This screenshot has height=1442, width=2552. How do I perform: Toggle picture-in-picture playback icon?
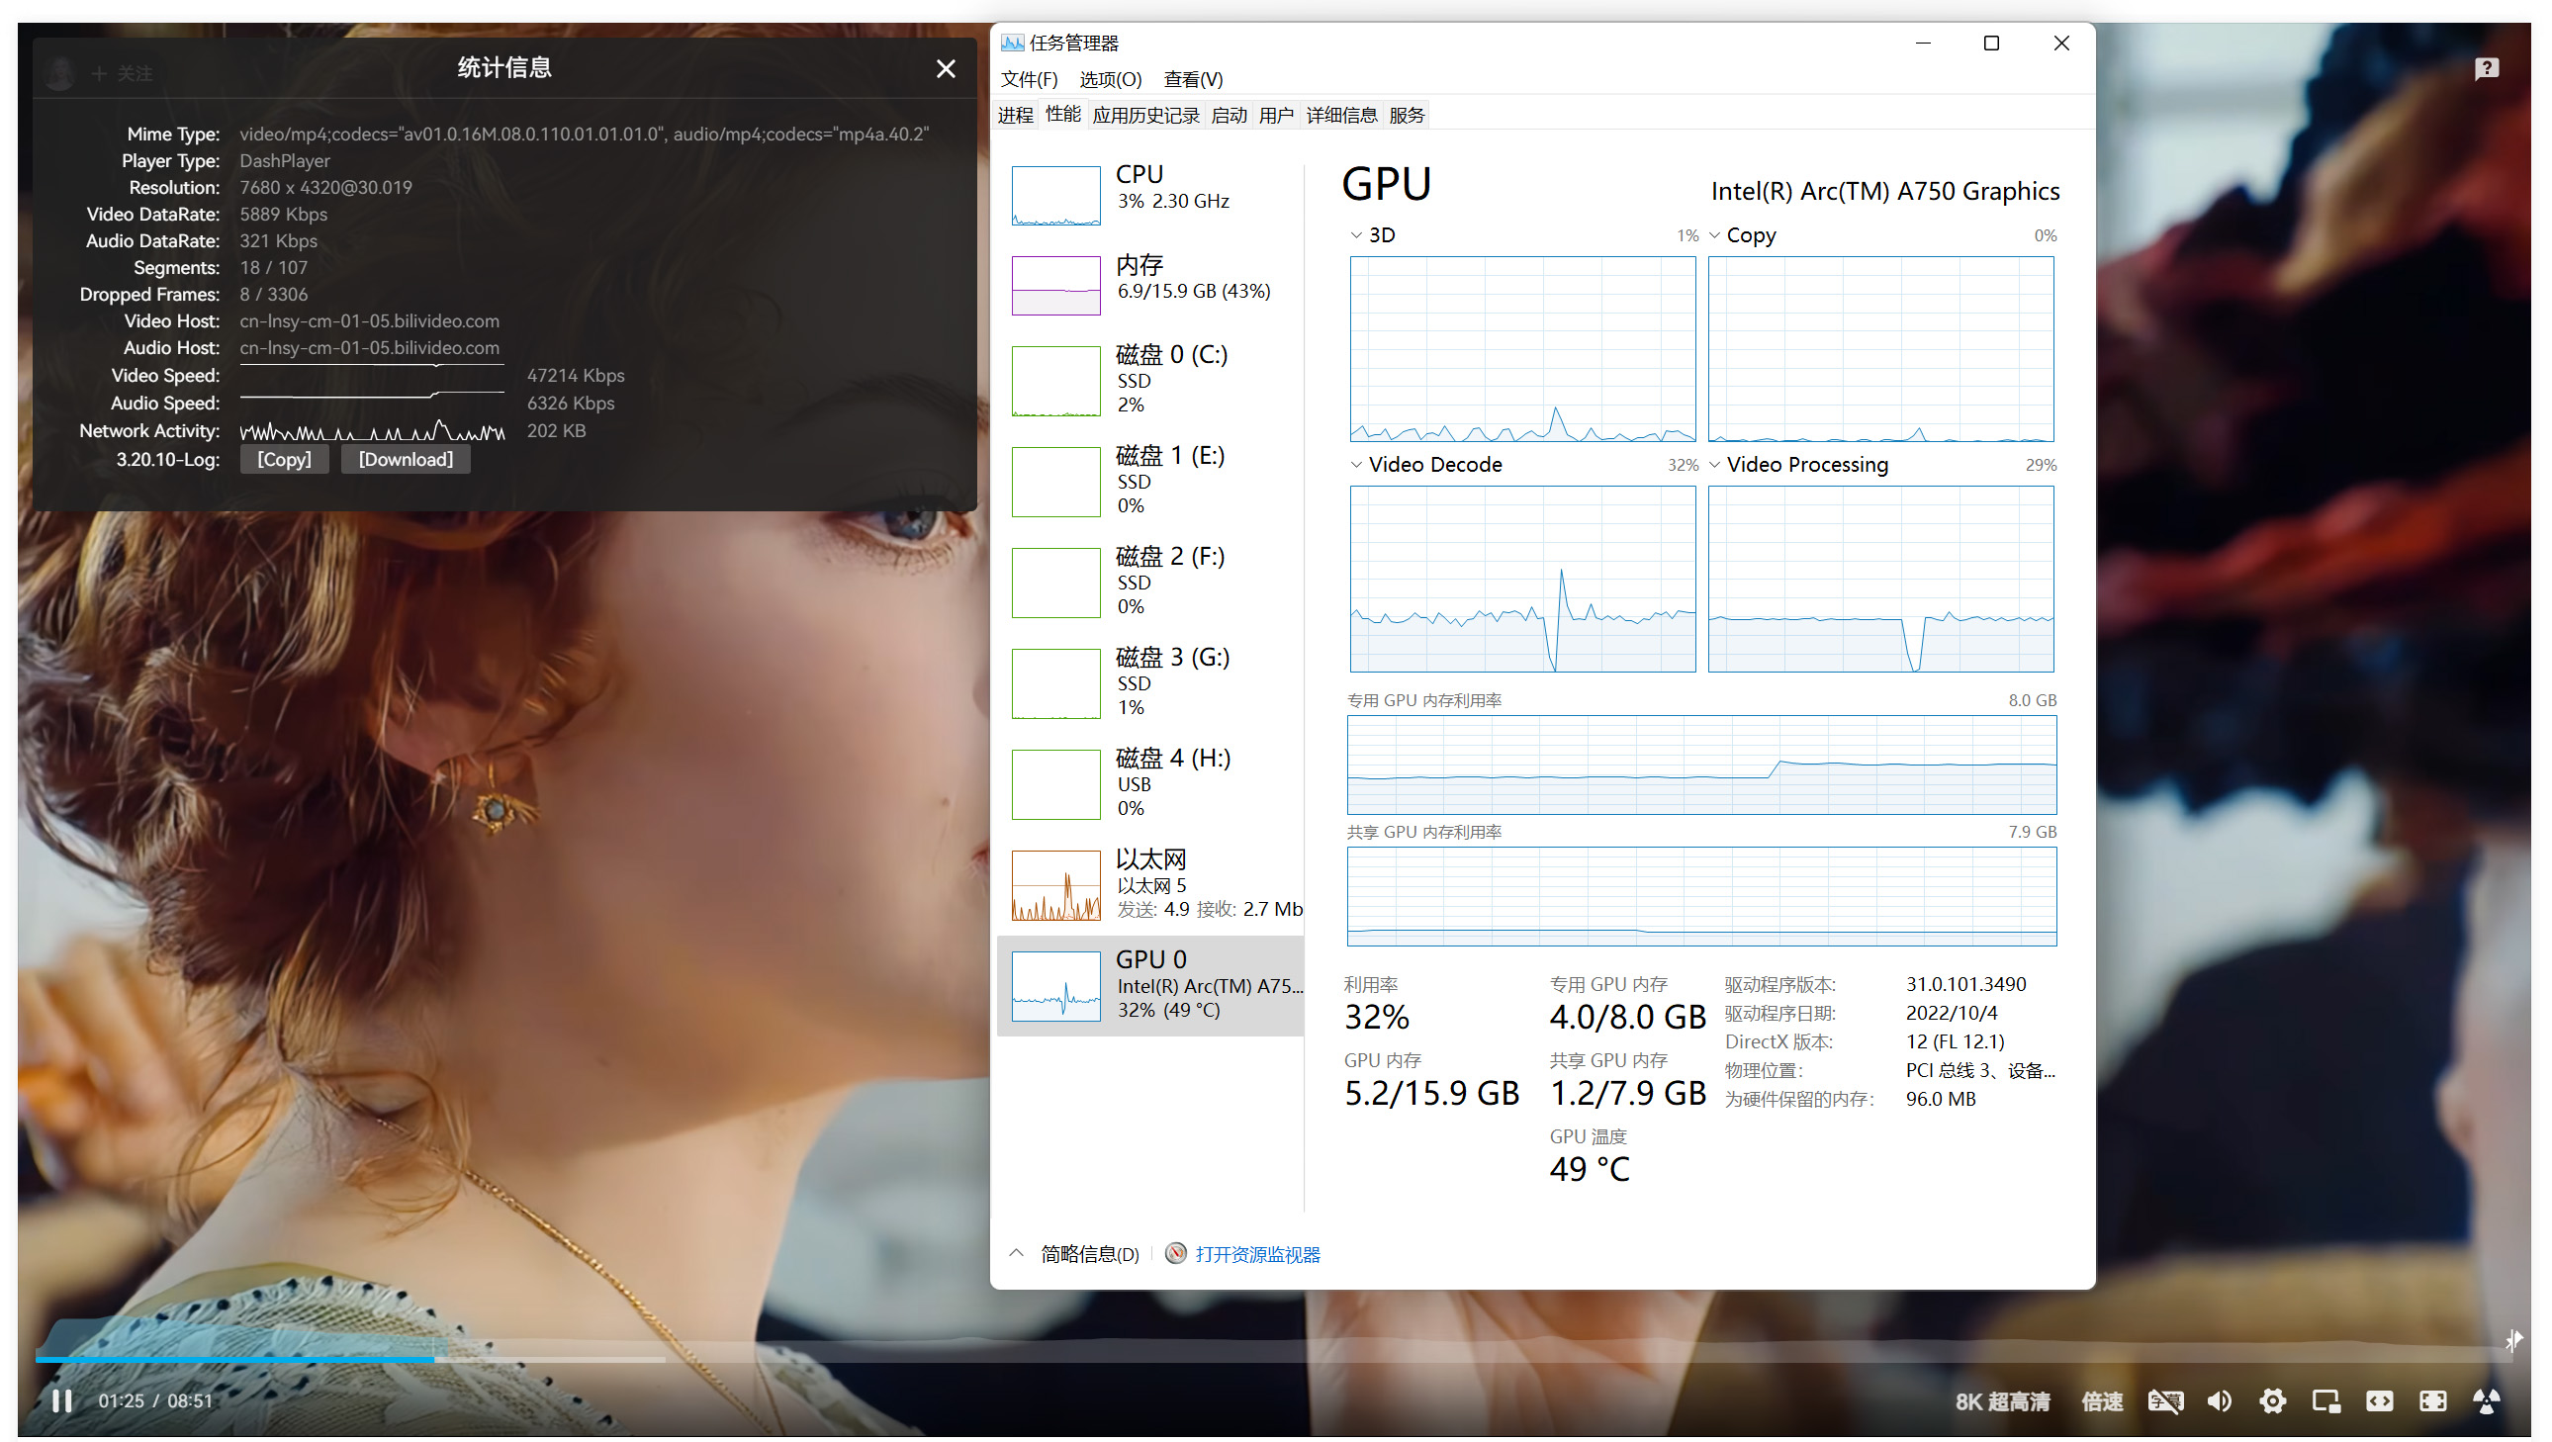pos(2326,1400)
